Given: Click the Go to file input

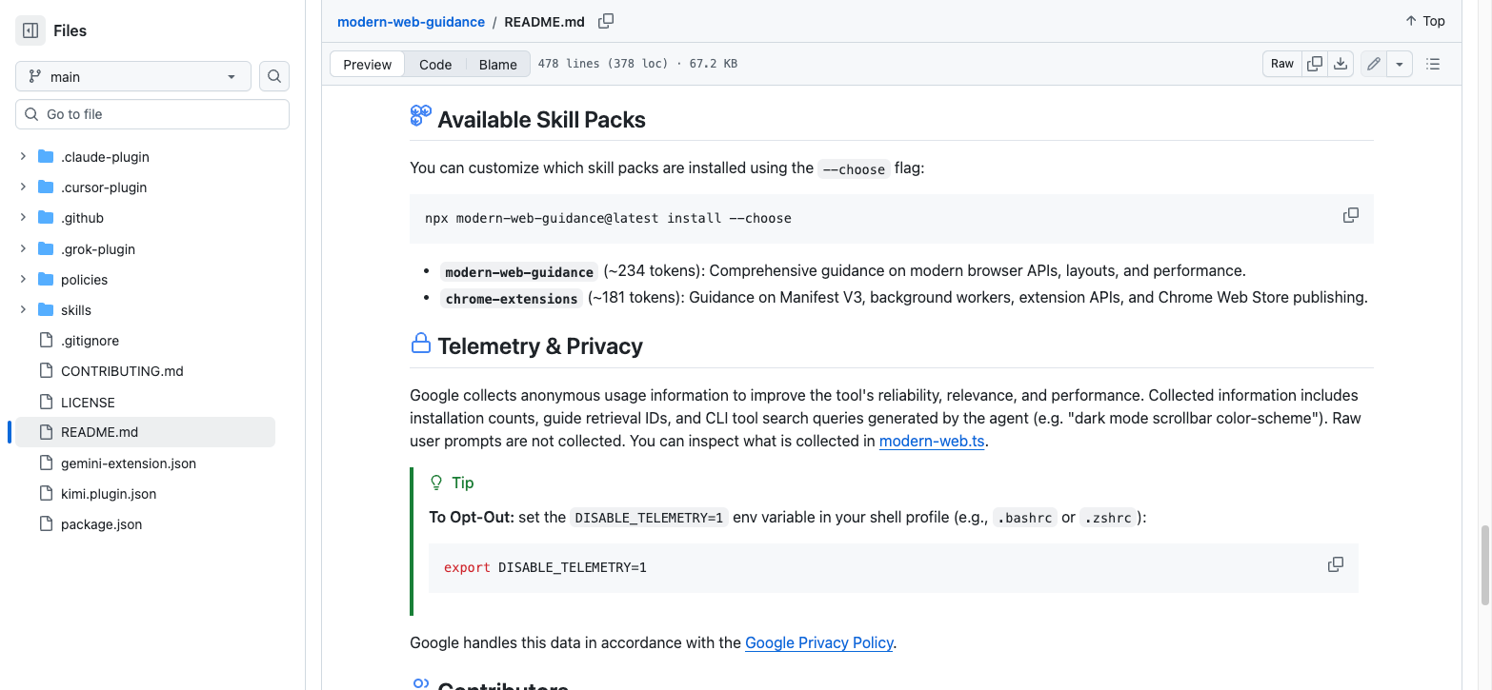Looking at the screenshot, I should click(x=152, y=114).
